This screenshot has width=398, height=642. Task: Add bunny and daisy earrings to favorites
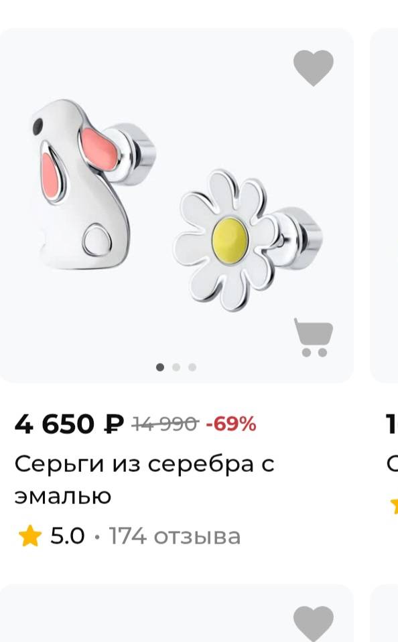pos(313,68)
